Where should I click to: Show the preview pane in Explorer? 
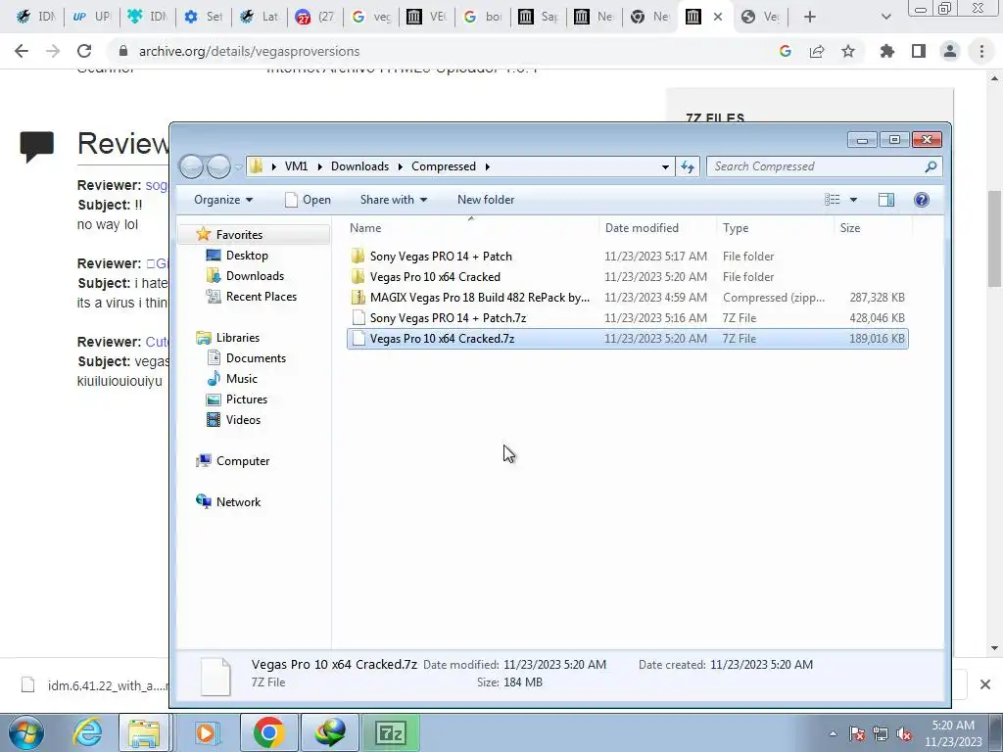point(885,200)
